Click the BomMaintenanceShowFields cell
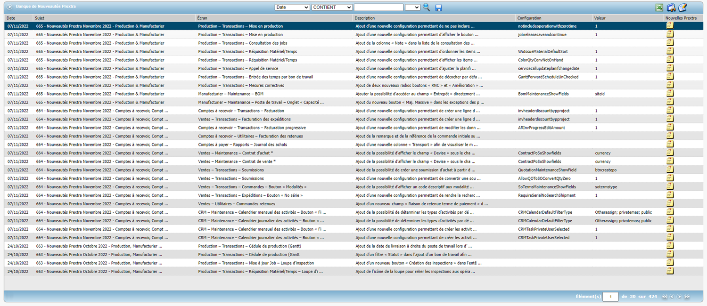Image resolution: width=707 pixels, height=306 pixels. pyautogui.click(x=543, y=94)
